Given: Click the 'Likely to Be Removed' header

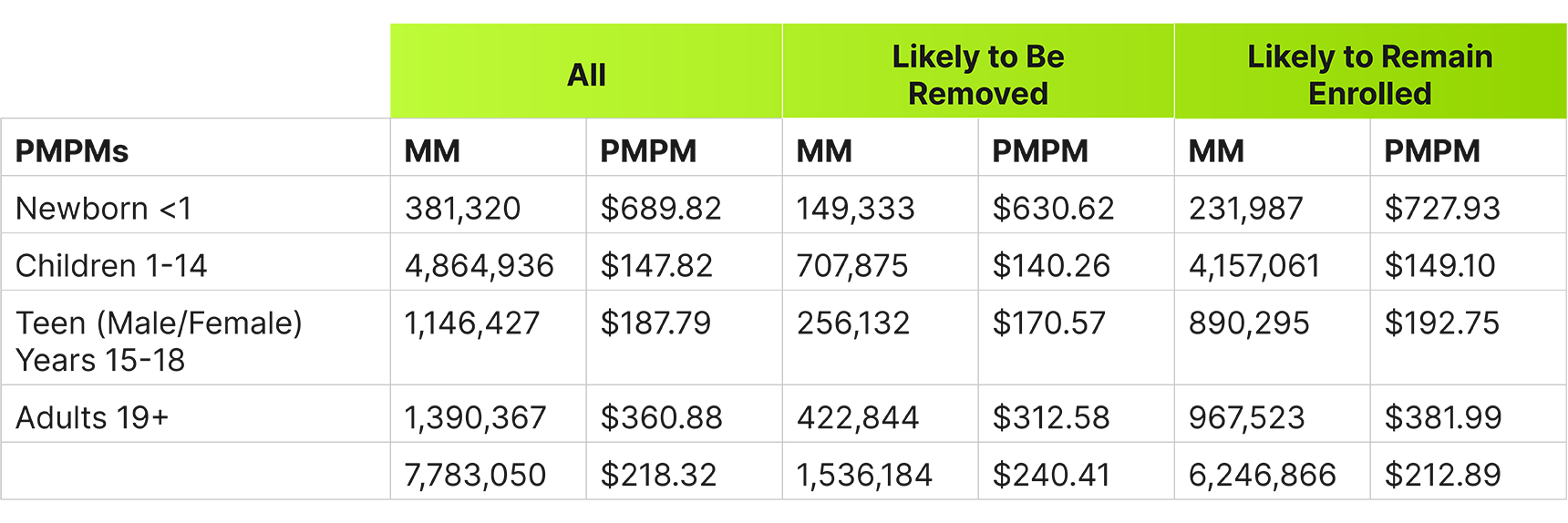Looking at the screenshot, I should coord(978,71).
